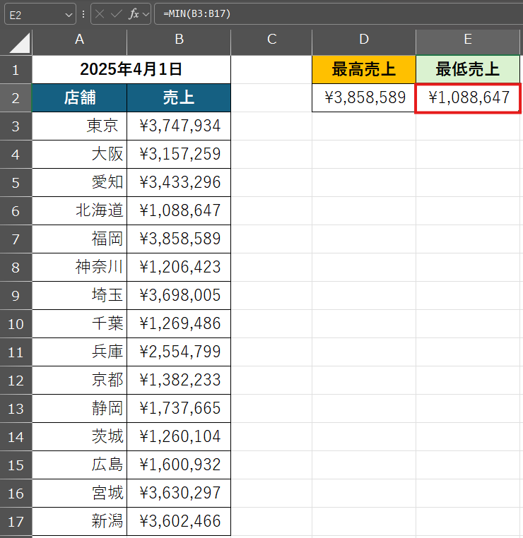Select row 10 header

point(16,324)
